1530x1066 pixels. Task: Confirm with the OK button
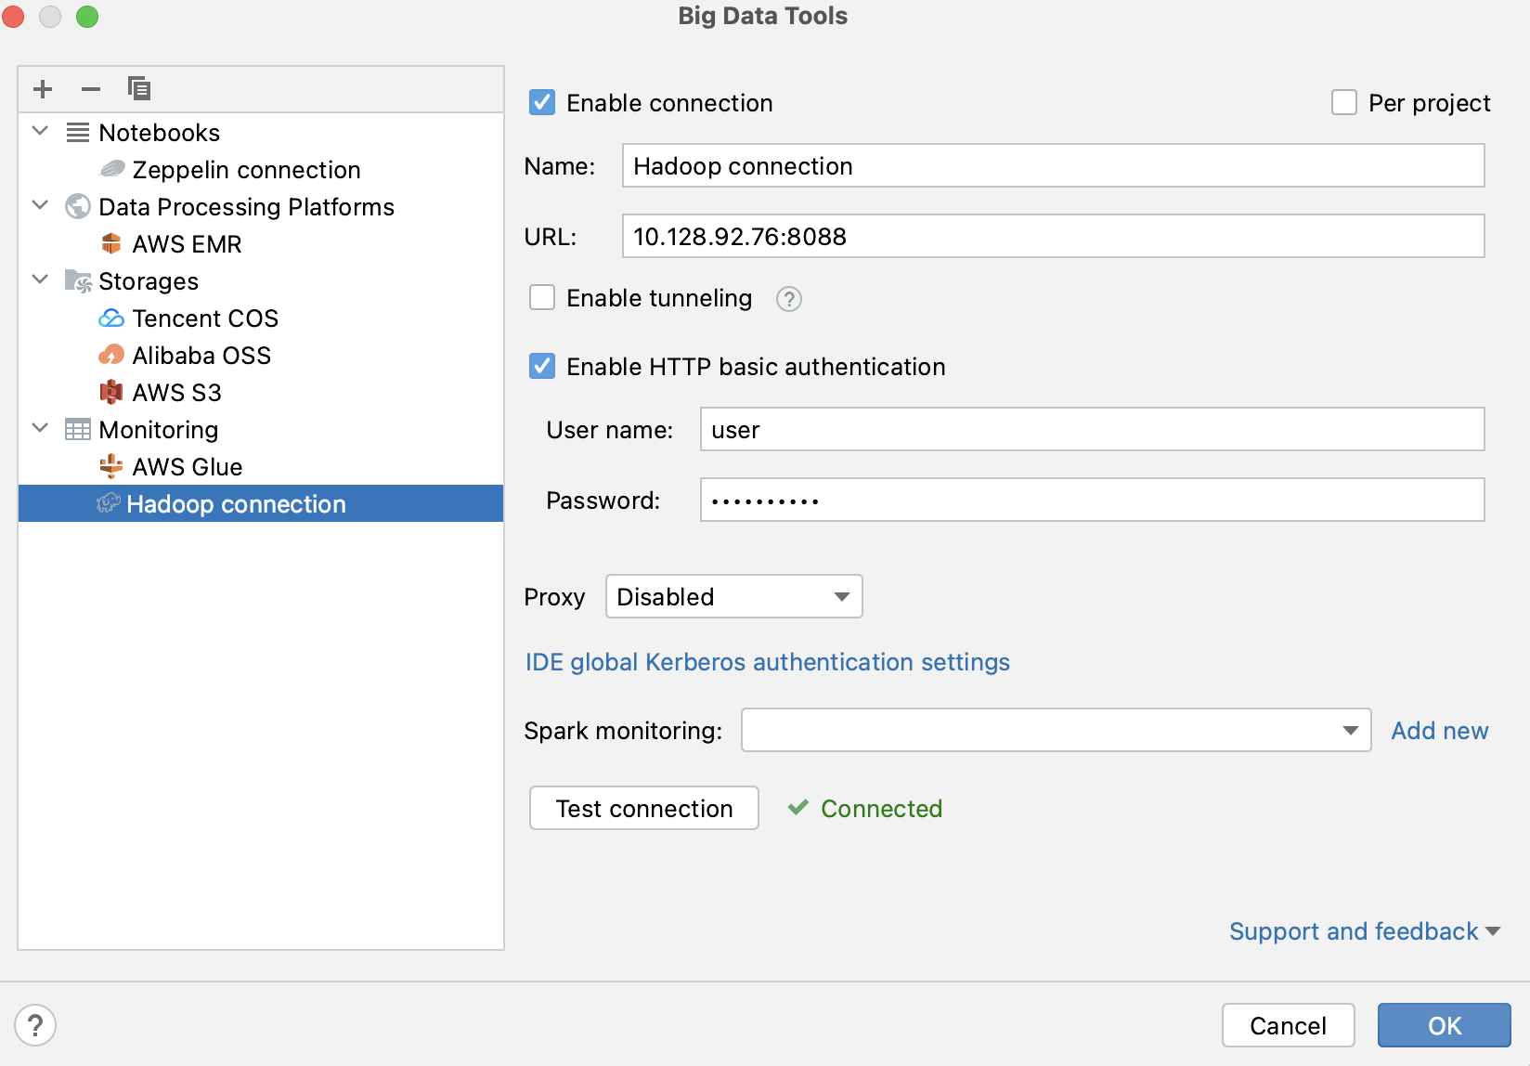coord(1445,1025)
